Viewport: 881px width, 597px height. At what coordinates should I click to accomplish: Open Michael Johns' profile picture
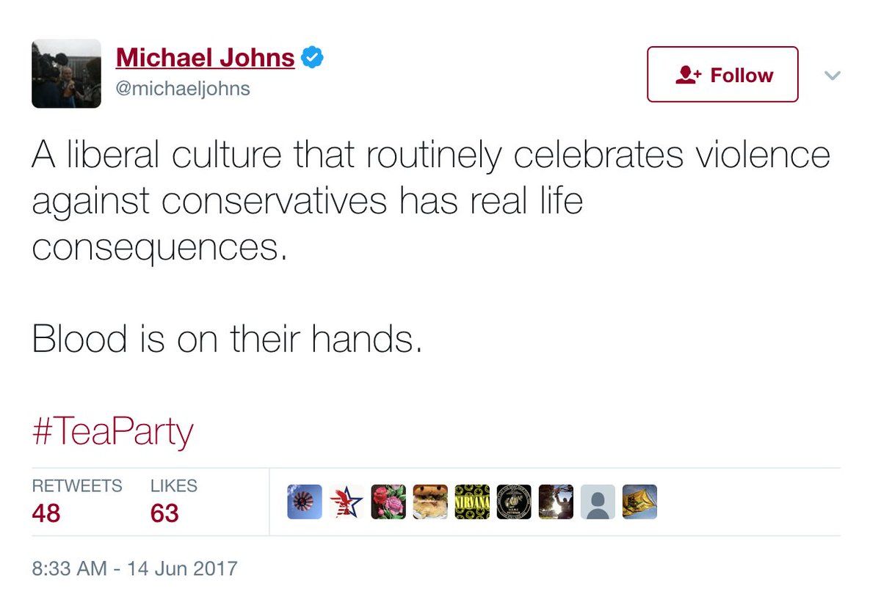point(66,73)
